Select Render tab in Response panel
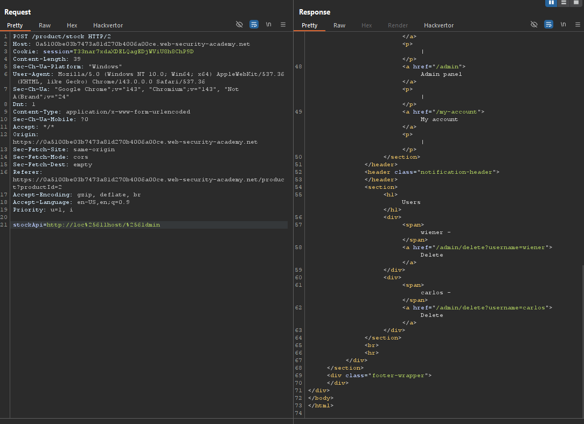The width and height of the screenshot is (584, 424). (398, 25)
